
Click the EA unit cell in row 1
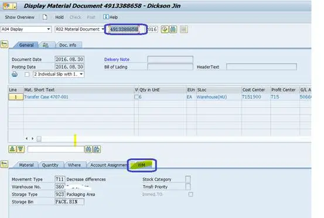pos(189,97)
